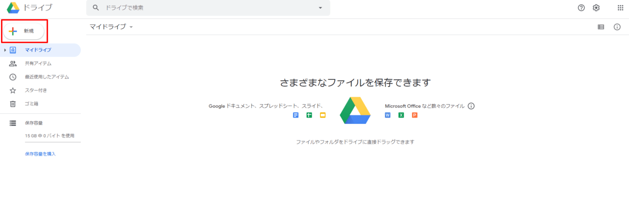Click the star icon in sidebar
The width and height of the screenshot is (629, 211).
pos(13,90)
